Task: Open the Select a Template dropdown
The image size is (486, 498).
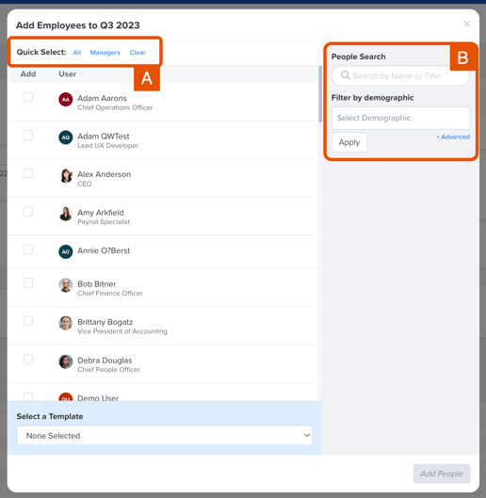Action: pos(164,436)
